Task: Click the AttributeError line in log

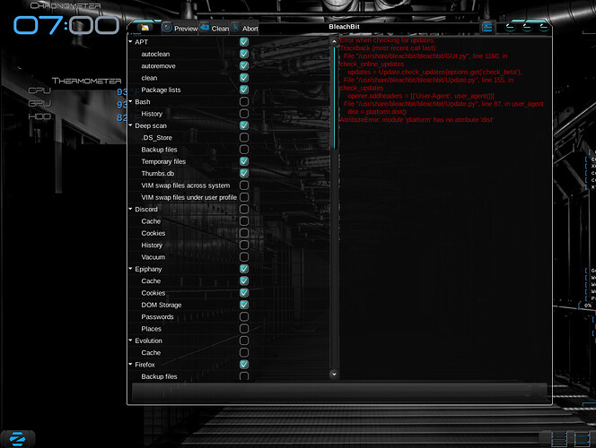Action: coord(417,120)
